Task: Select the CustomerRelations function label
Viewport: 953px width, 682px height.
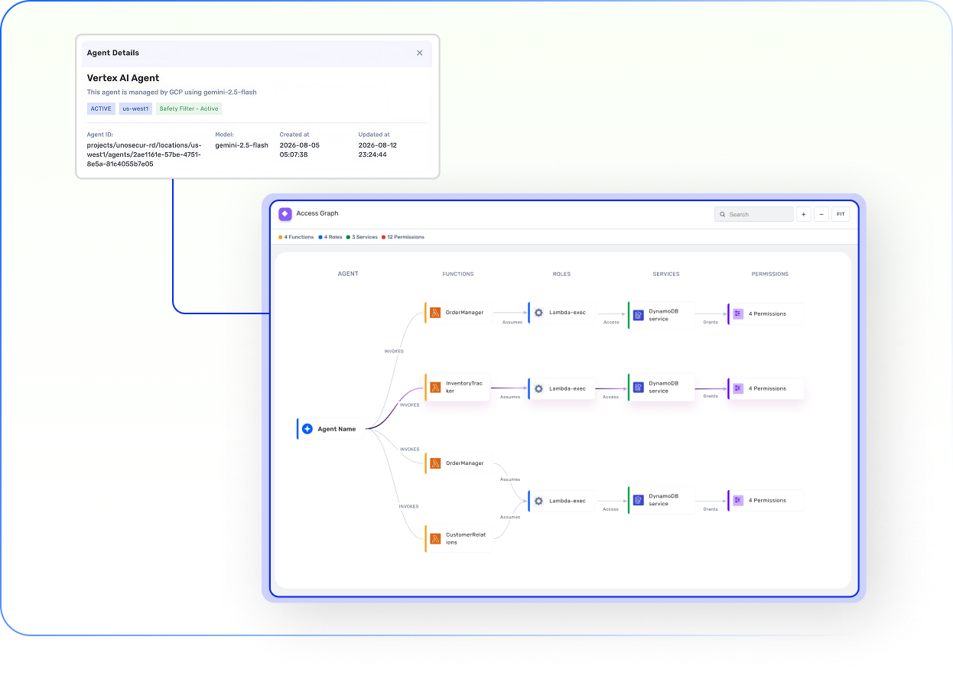Action: [x=466, y=538]
